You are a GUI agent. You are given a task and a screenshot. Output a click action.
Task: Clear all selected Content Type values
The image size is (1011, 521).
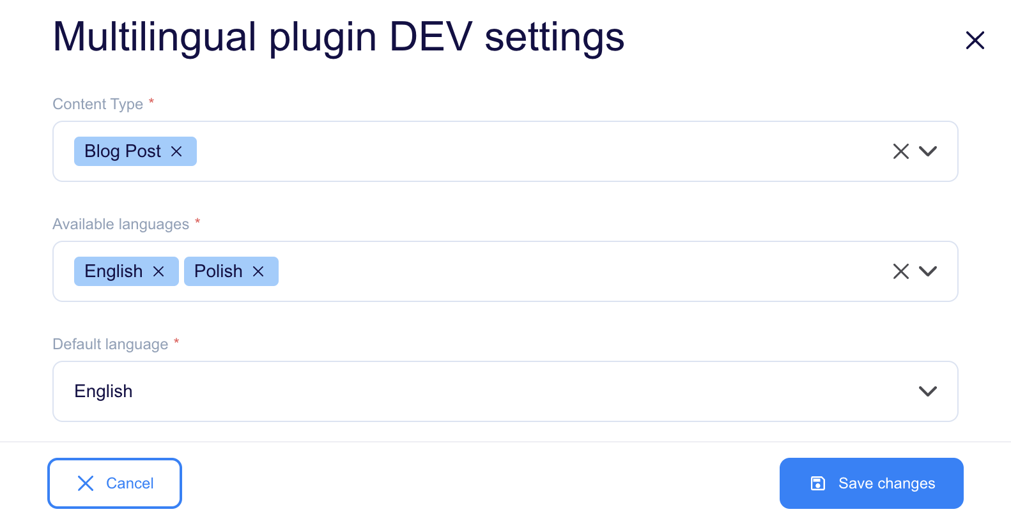(901, 151)
